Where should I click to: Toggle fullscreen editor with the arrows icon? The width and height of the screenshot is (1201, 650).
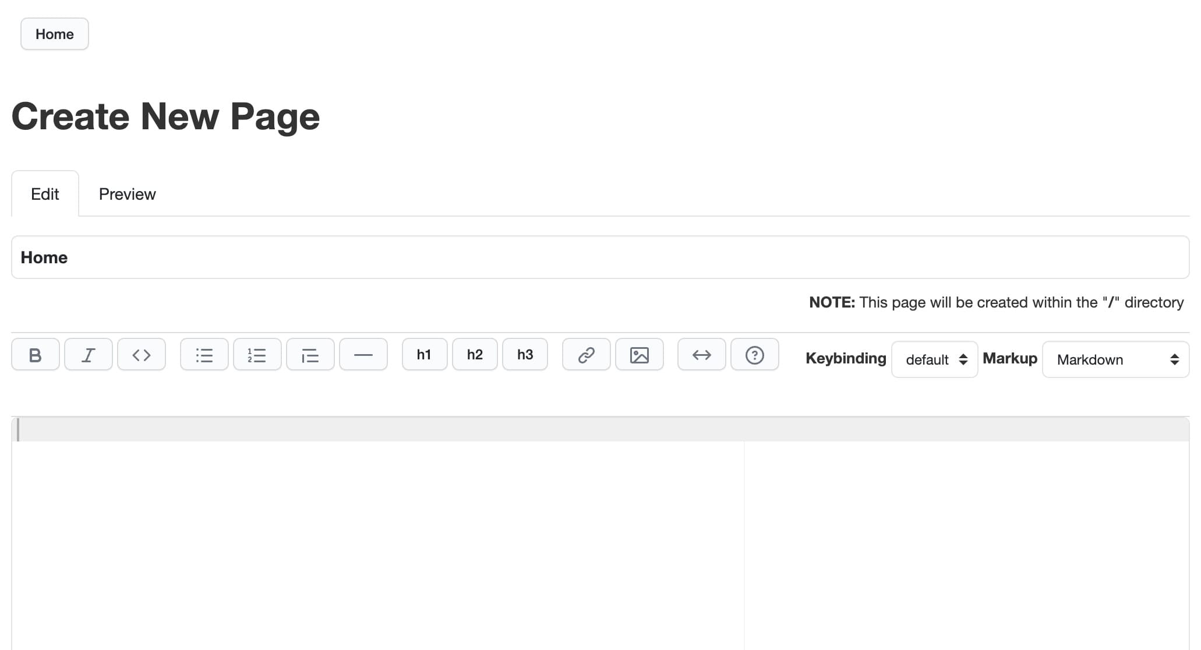click(701, 354)
